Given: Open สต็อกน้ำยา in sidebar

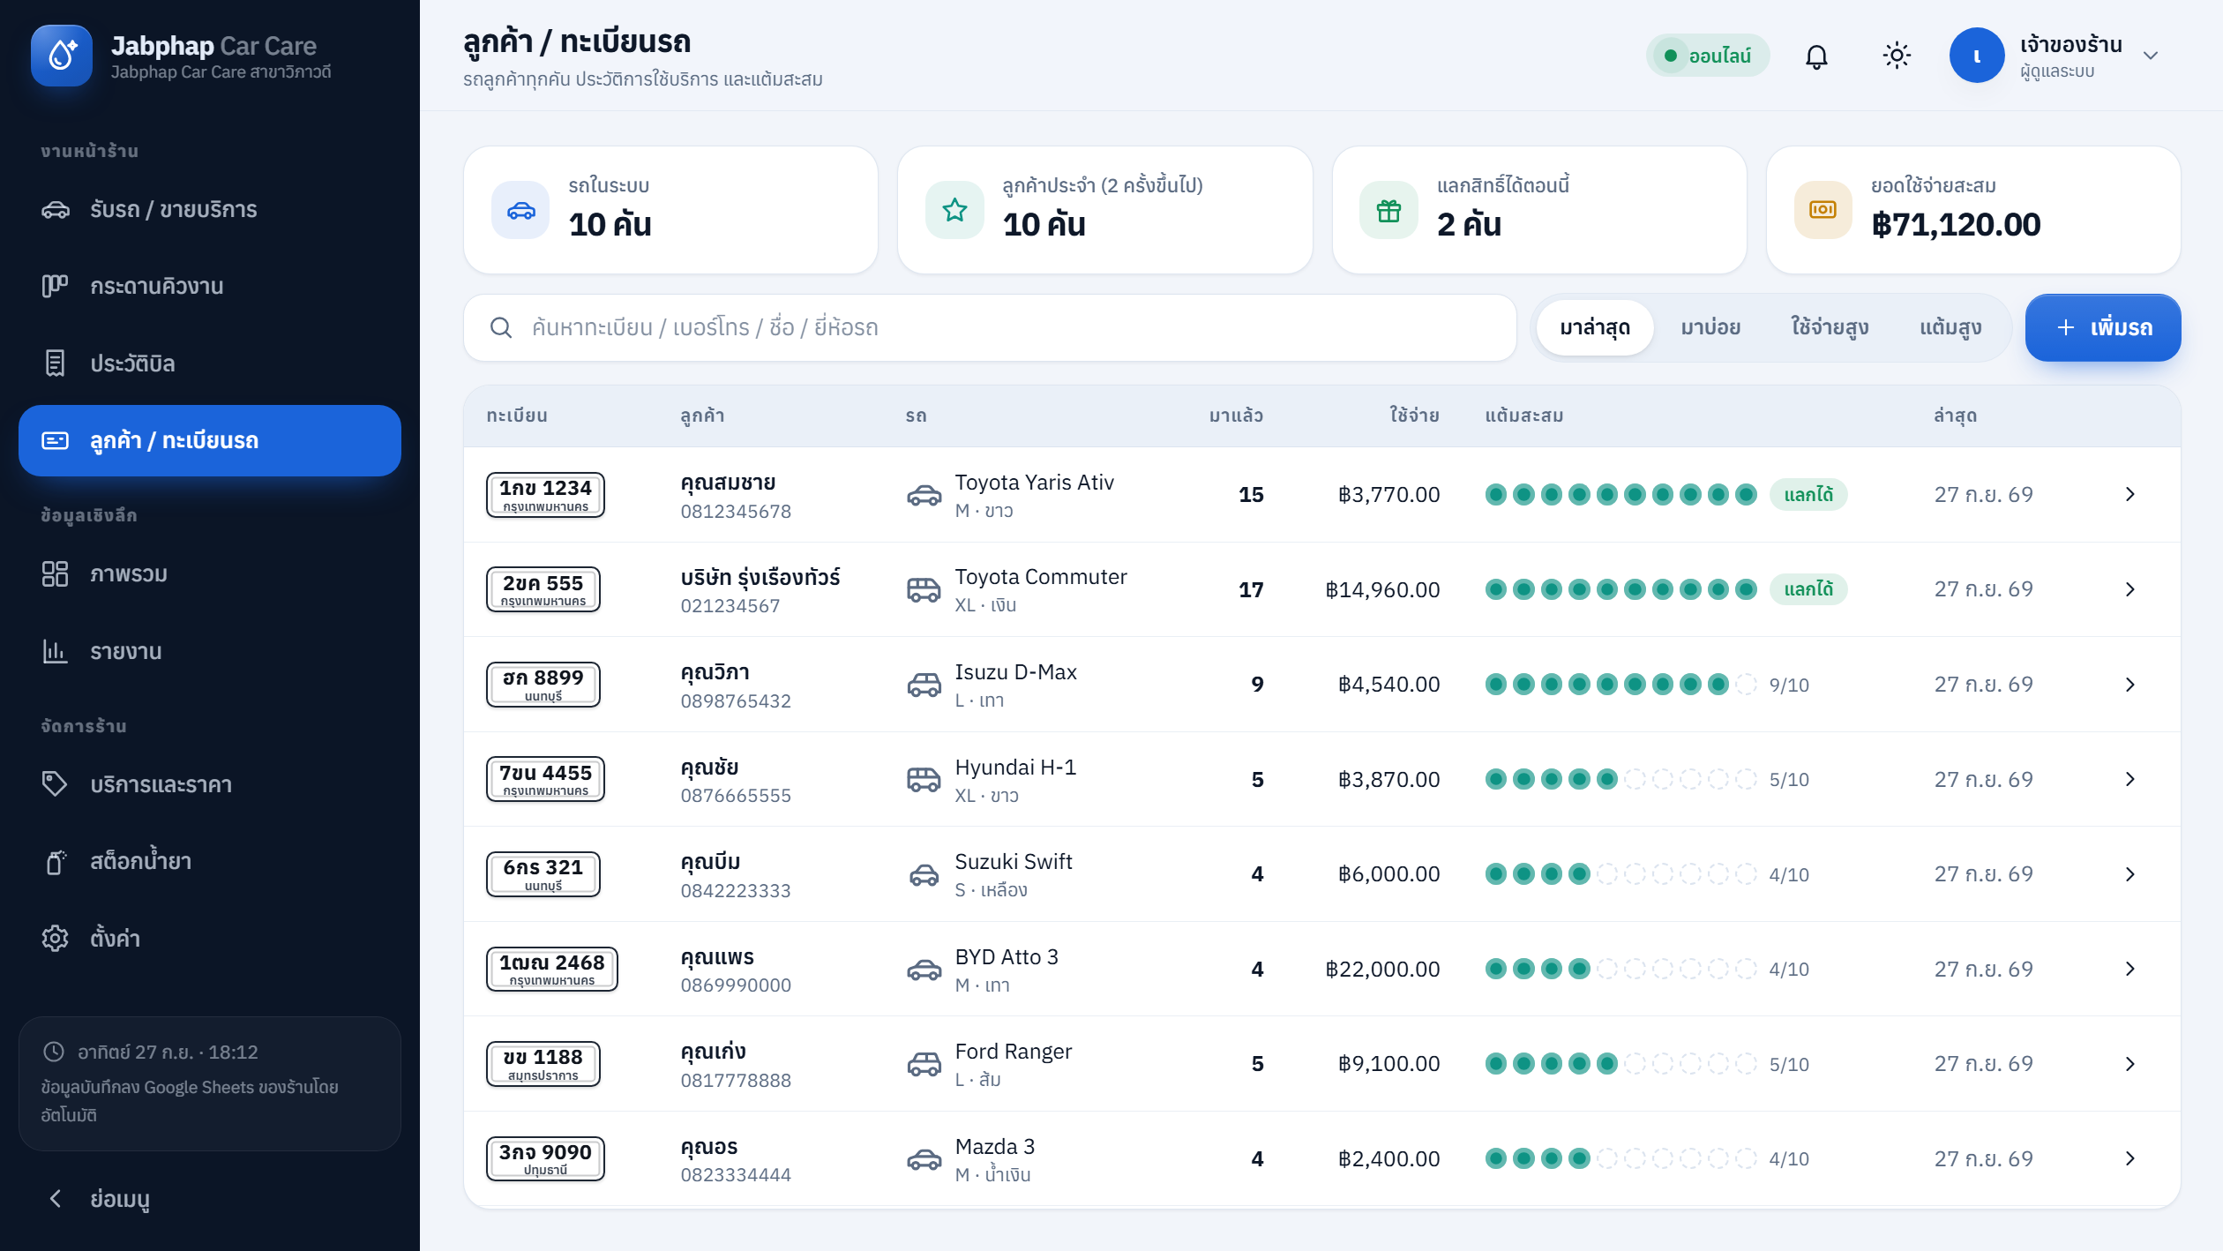Looking at the screenshot, I should (210, 862).
